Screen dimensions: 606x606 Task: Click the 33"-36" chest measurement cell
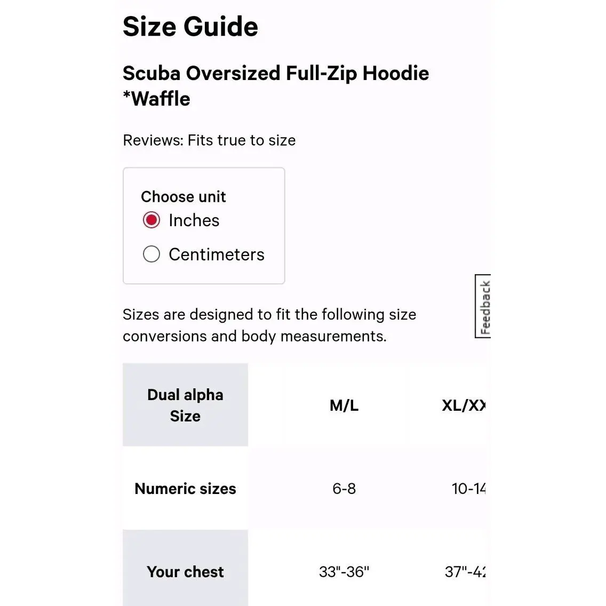click(344, 572)
